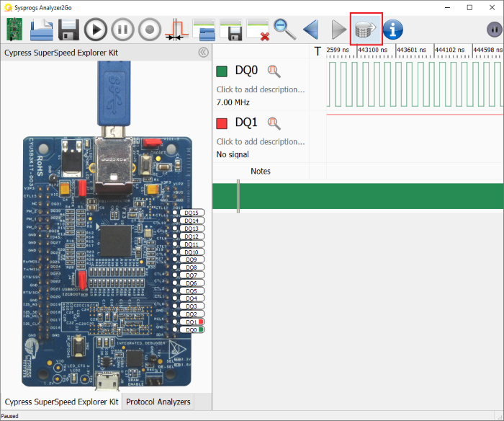Click the board selection icon in toolbar
The height and width of the screenshot is (421, 504).
14,30
